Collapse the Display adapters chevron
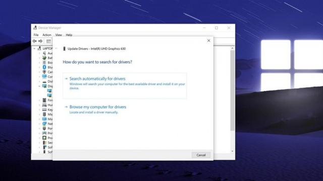Screen dimensions: 323x181 39,86
